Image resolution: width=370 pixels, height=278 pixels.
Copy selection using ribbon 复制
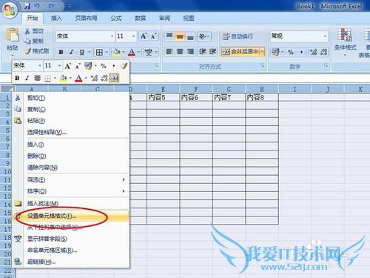(x=34, y=41)
